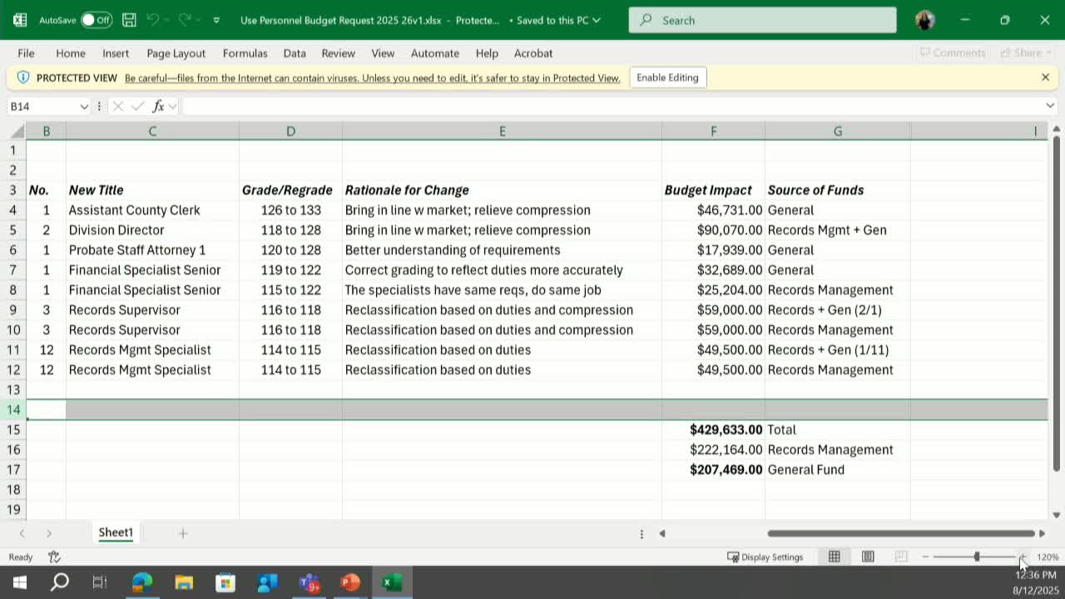Open the Help tab
The width and height of the screenshot is (1065, 599).
[x=487, y=53]
